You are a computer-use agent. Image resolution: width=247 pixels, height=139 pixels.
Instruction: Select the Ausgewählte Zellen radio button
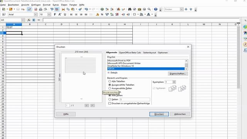click(110, 88)
